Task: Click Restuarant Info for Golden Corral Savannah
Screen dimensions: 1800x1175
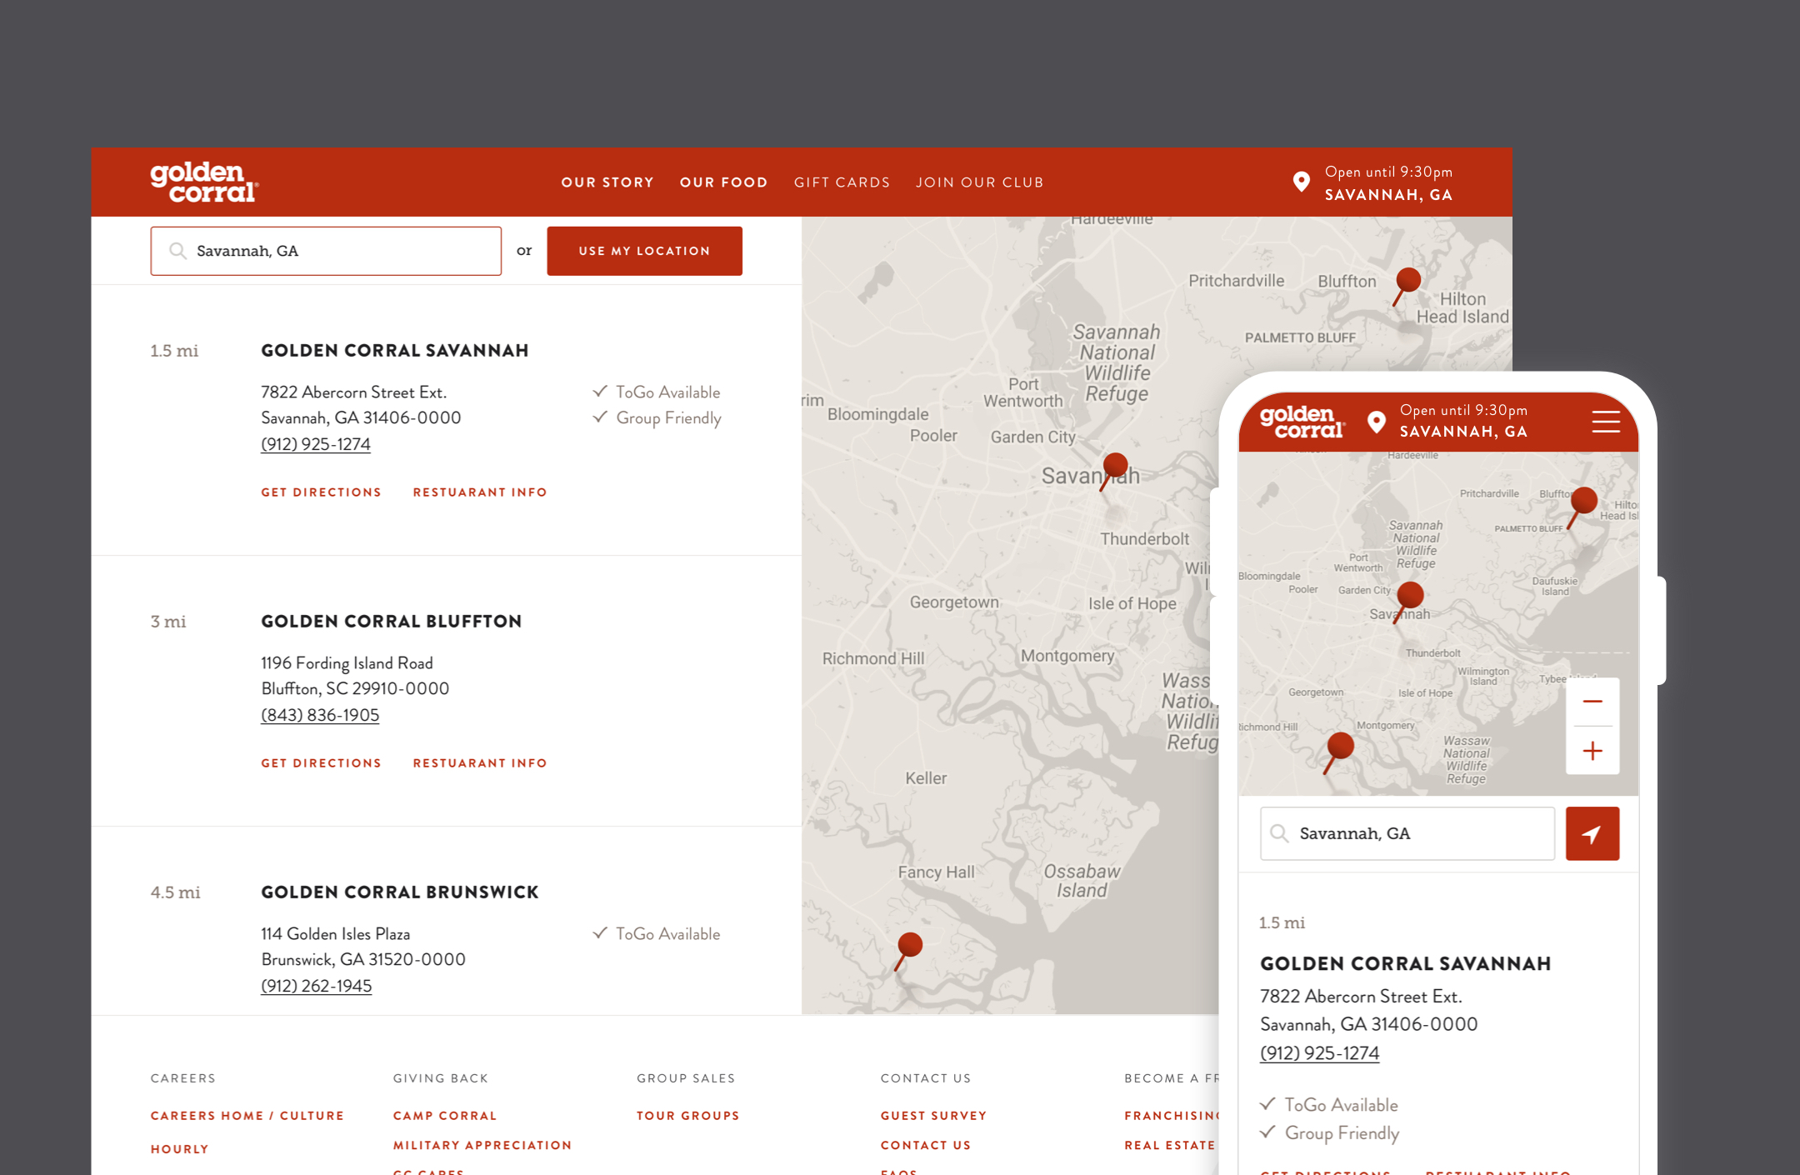Action: [x=480, y=492]
